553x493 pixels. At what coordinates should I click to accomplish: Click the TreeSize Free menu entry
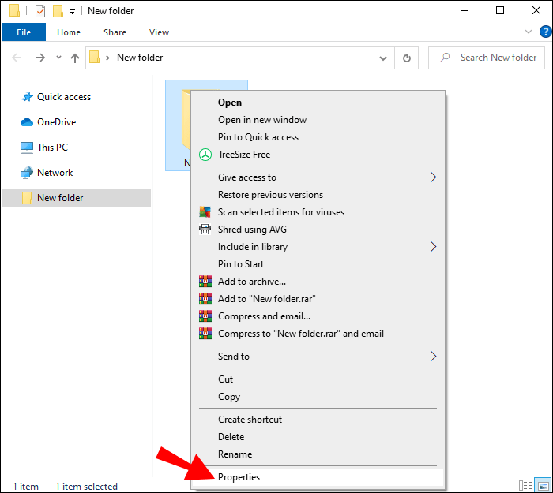coord(318,155)
